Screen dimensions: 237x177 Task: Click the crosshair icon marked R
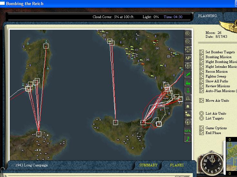point(188,66)
